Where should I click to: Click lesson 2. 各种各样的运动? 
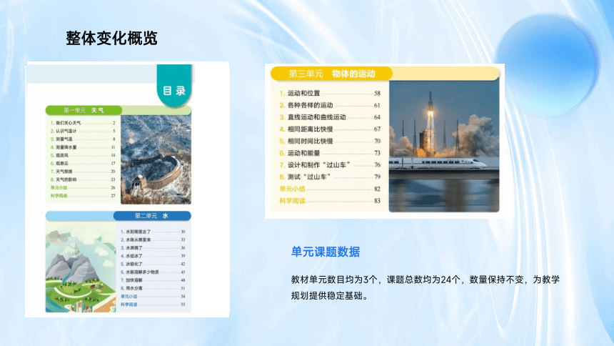(330, 105)
